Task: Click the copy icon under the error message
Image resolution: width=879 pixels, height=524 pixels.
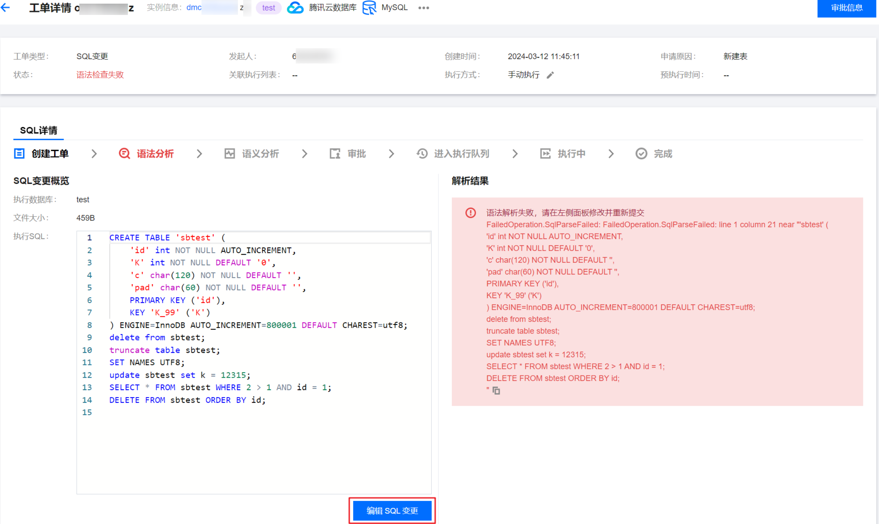Action: (496, 391)
